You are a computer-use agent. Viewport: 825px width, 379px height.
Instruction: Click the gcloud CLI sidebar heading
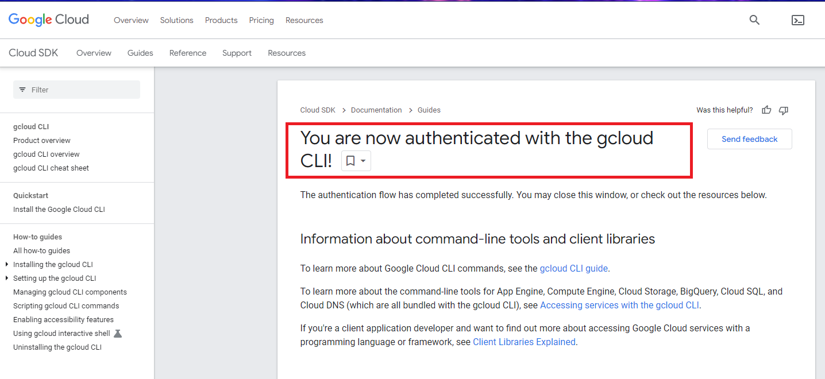(31, 127)
